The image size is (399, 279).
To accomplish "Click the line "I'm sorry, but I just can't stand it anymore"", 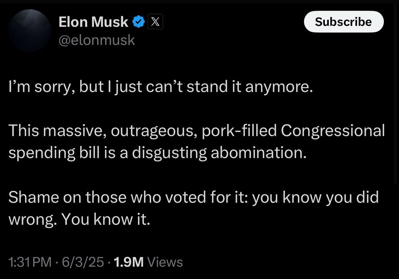I will pyautogui.click(x=160, y=87).
